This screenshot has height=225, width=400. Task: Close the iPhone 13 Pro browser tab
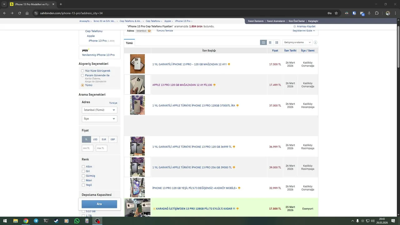coord(53,4)
